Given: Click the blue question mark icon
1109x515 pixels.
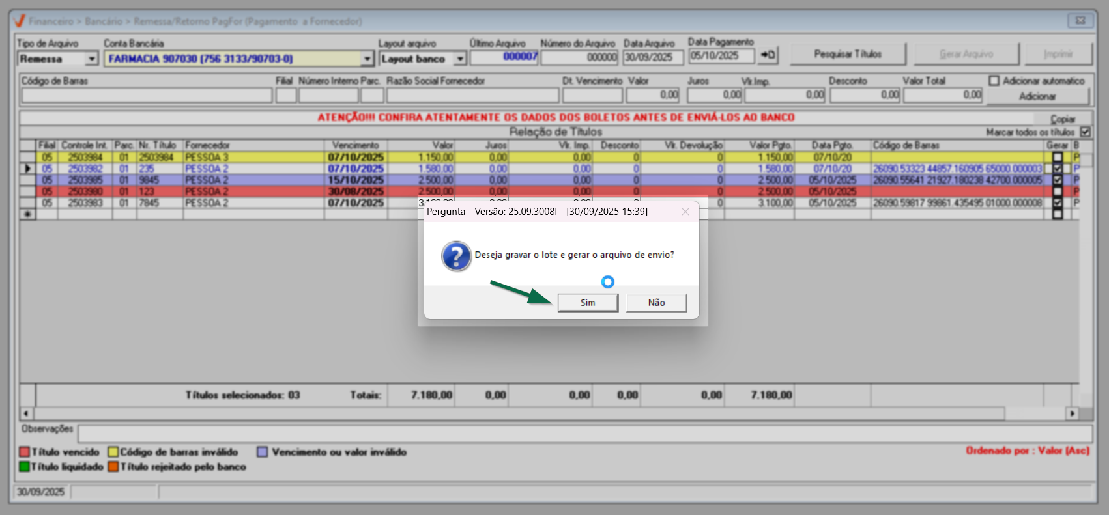Looking at the screenshot, I should [x=456, y=256].
